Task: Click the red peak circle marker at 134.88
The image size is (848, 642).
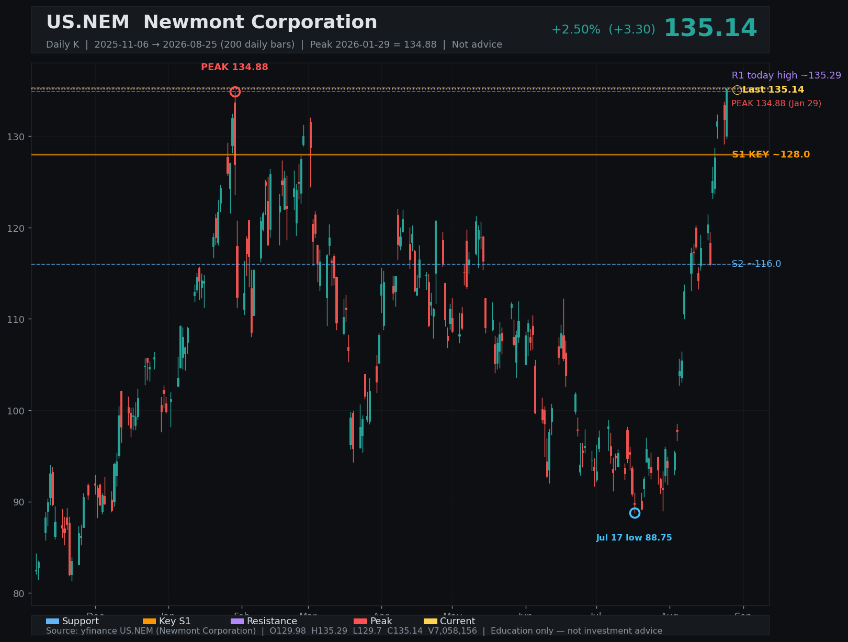Action: pyautogui.click(x=235, y=92)
